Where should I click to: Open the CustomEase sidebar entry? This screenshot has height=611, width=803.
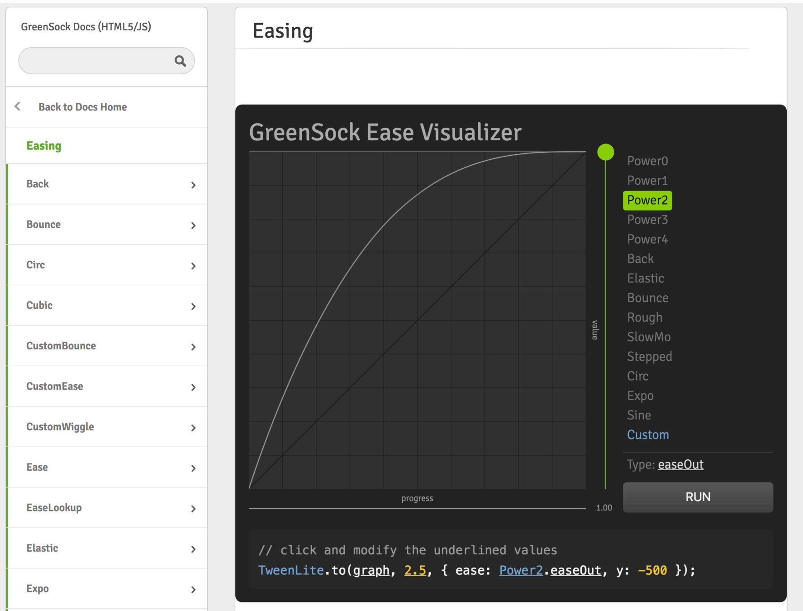point(107,386)
